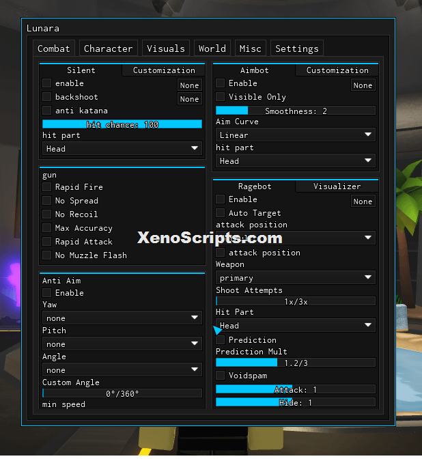Open the Angle none dropdown

(x=122, y=369)
